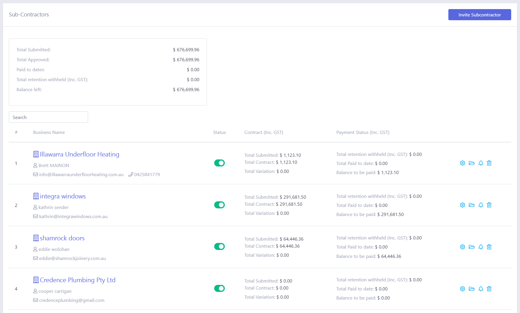Viewport: 520px width, 313px height.
Task: Click phone icon next to 0425841779
Action: tap(131, 175)
